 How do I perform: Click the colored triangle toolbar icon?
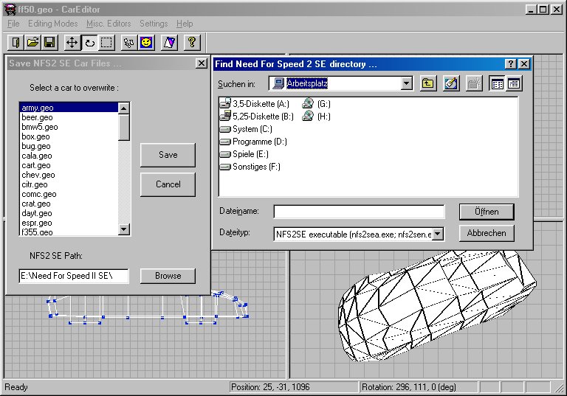point(169,43)
